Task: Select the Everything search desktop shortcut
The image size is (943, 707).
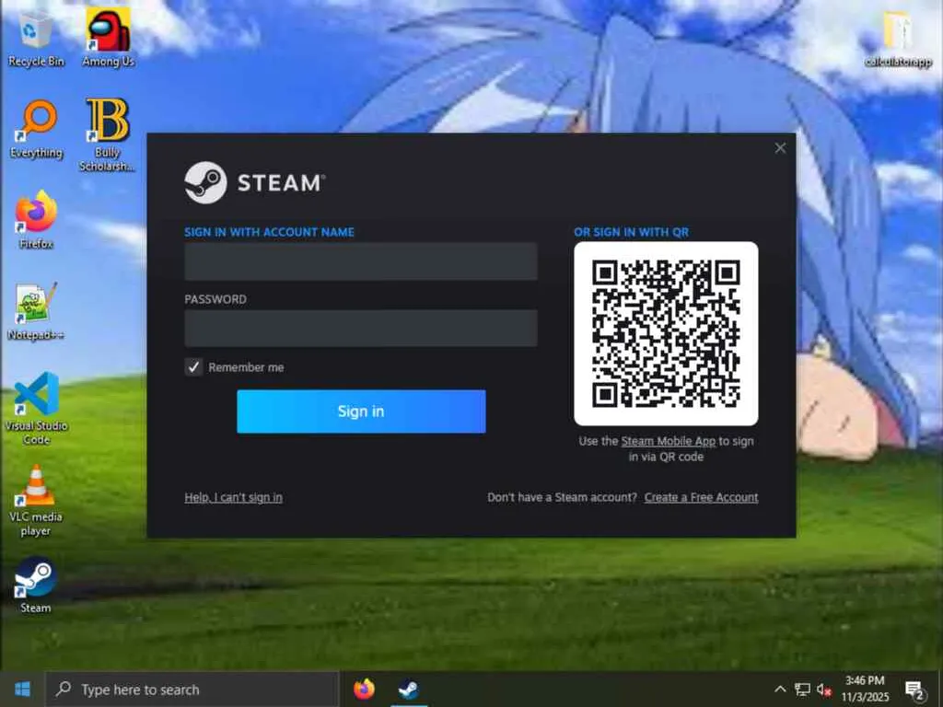Action: (36, 129)
